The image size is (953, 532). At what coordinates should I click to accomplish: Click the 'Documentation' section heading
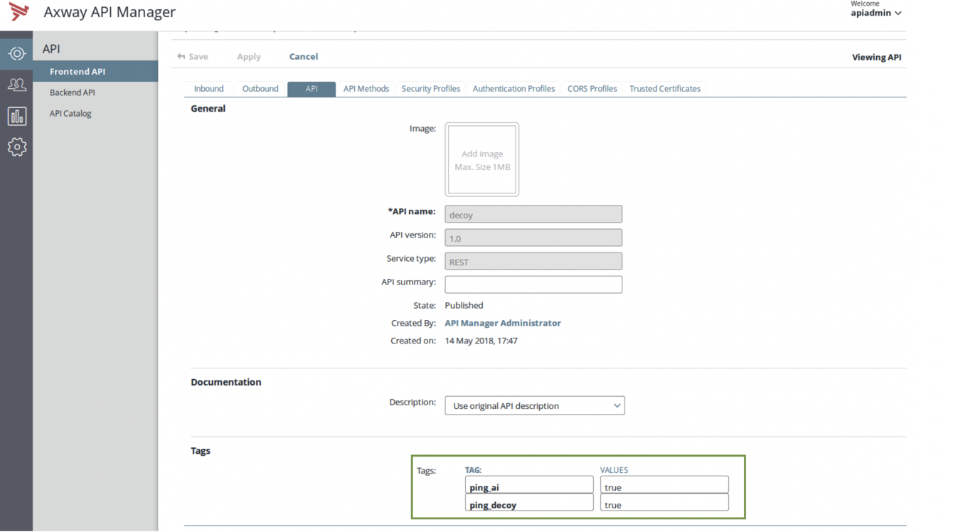pos(225,382)
